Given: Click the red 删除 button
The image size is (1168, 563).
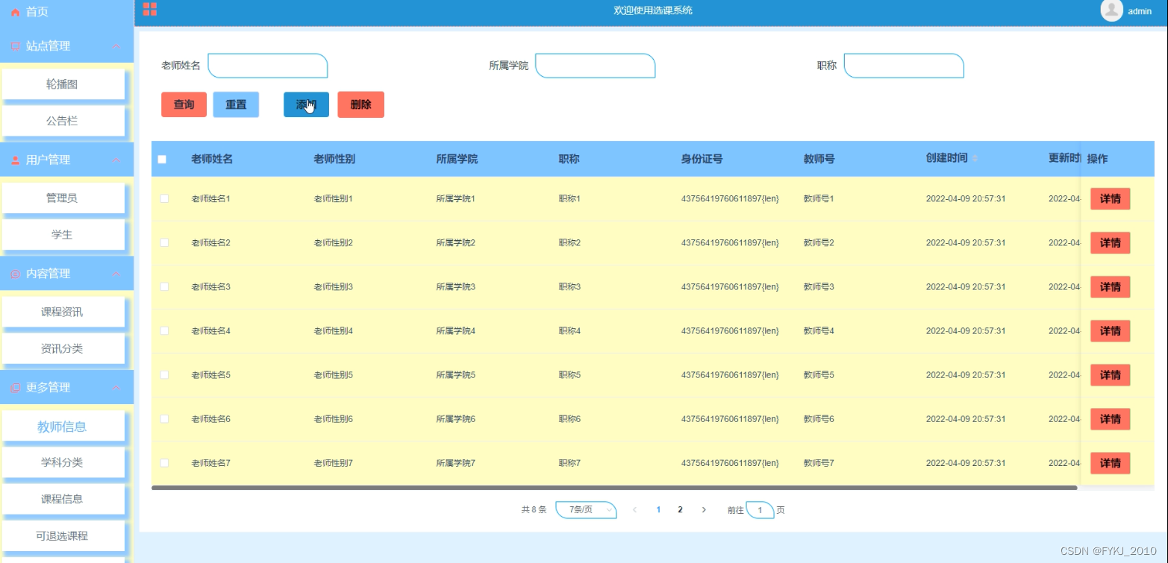Looking at the screenshot, I should (360, 104).
